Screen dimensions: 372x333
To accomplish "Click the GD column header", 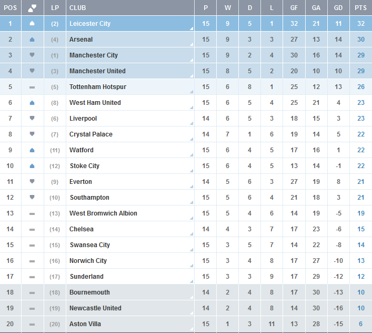I will [338, 8].
